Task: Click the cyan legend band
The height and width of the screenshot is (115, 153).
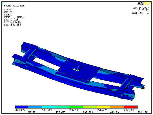Action: [49, 107]
